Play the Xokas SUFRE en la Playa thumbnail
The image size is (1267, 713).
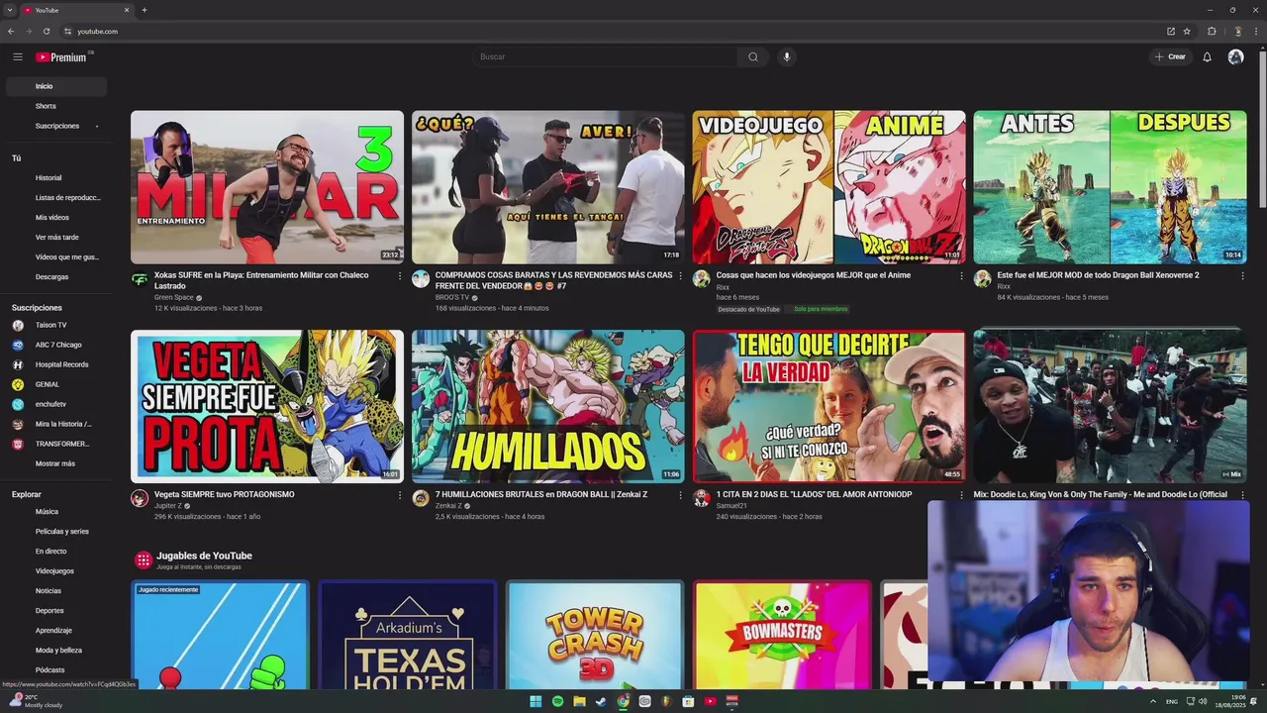(267, 187)
